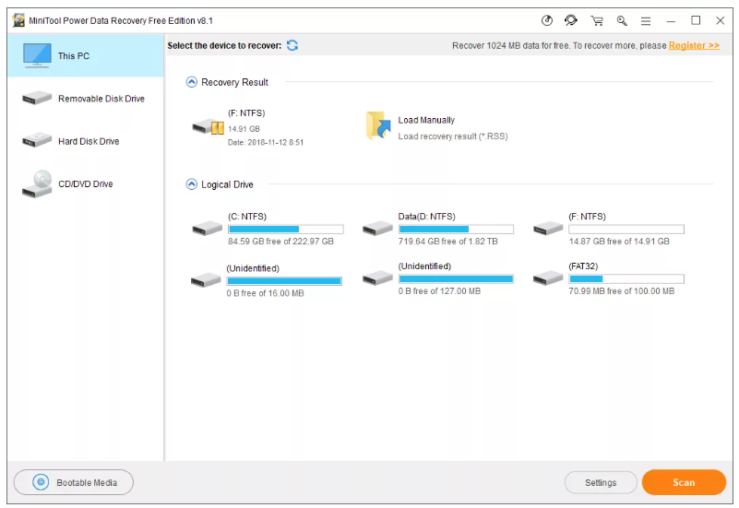Select text '84.59 GB free of 222.97 GB'
Viewport: 739px width, 508px height.
click(x=280, y=241)
